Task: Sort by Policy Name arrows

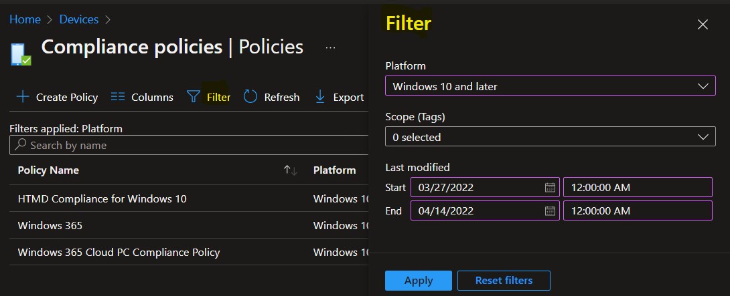Action: pos(291,170)
